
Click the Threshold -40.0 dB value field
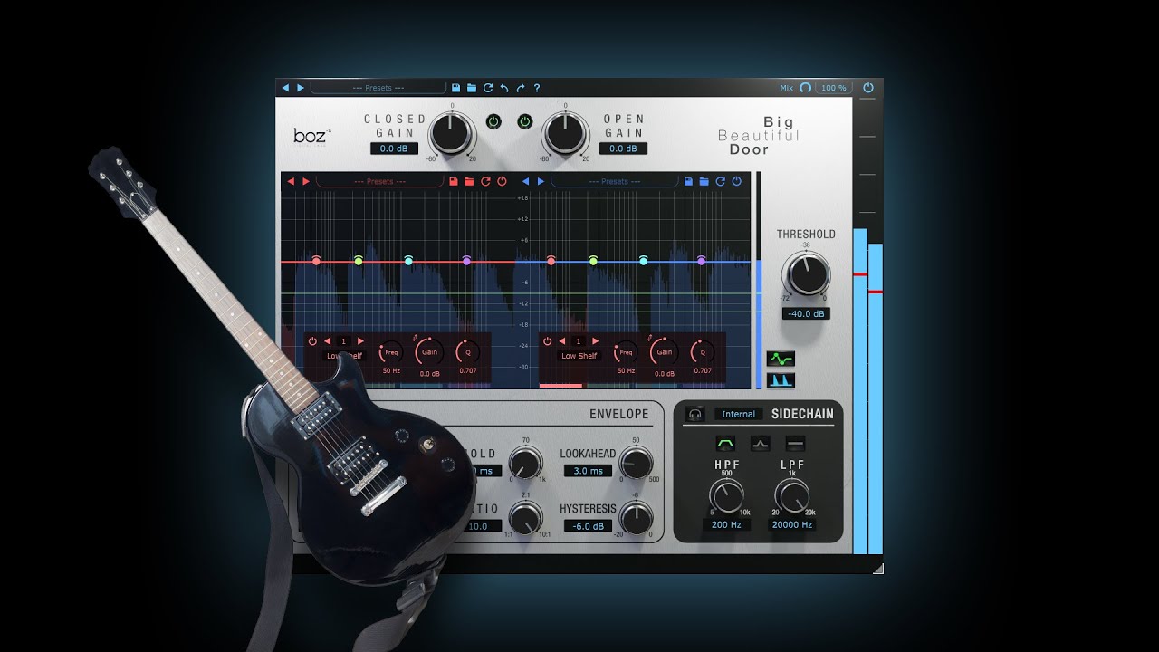point(806,313)
